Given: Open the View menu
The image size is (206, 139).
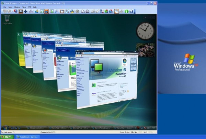Looking at the screenshot, I should coord(24,7).
